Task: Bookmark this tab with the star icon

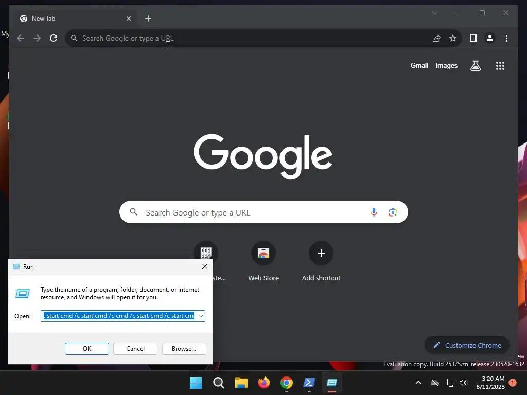Action: tap(453, 38)
